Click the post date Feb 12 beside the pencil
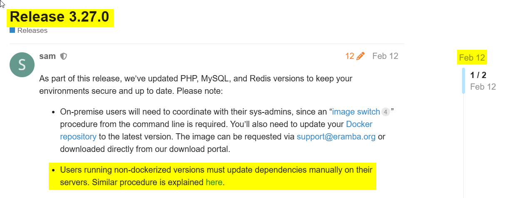 click(385, 56)
